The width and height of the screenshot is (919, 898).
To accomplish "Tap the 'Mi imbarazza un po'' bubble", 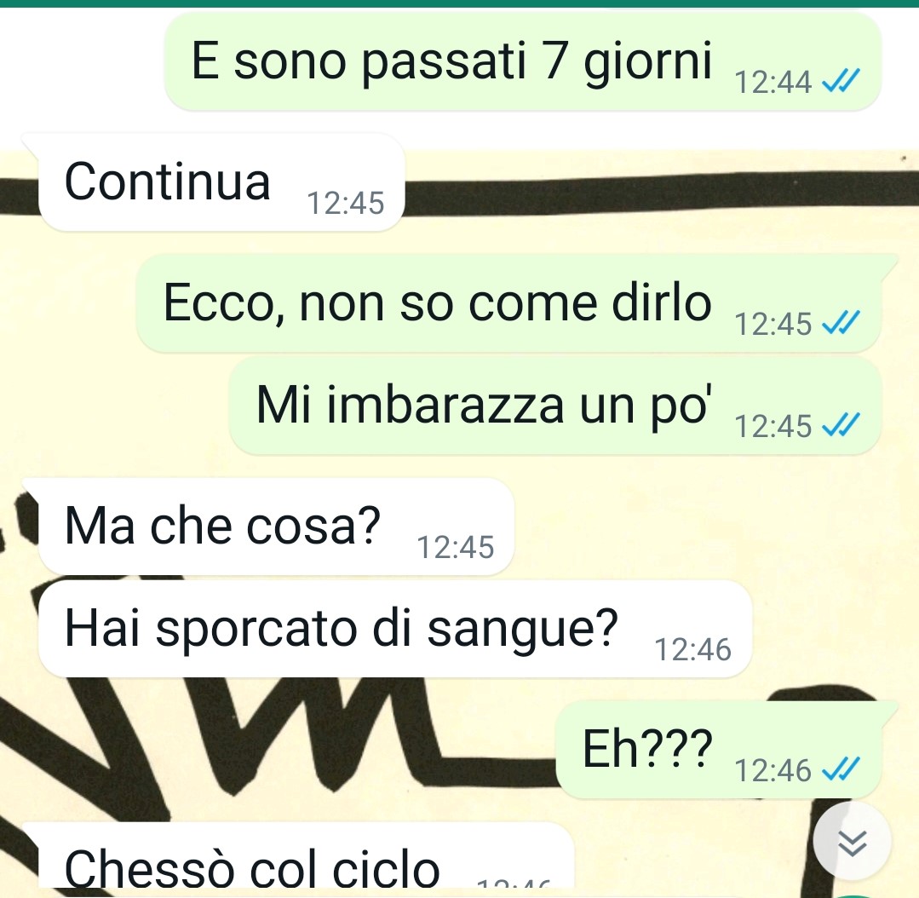I will (555, 406).
